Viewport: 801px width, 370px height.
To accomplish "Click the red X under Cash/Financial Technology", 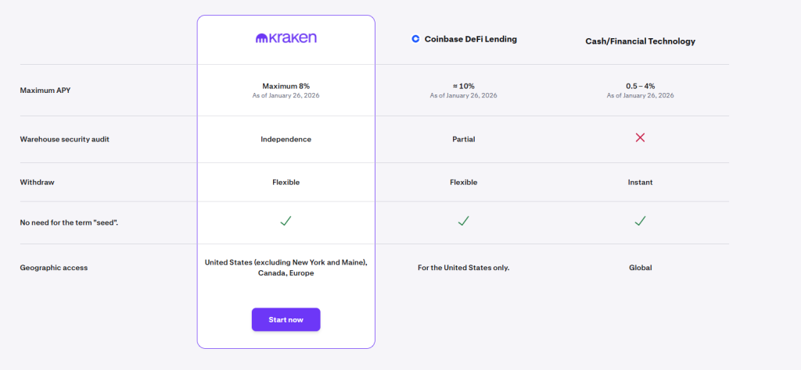I will pyautogui.click(x=640, y=137).
